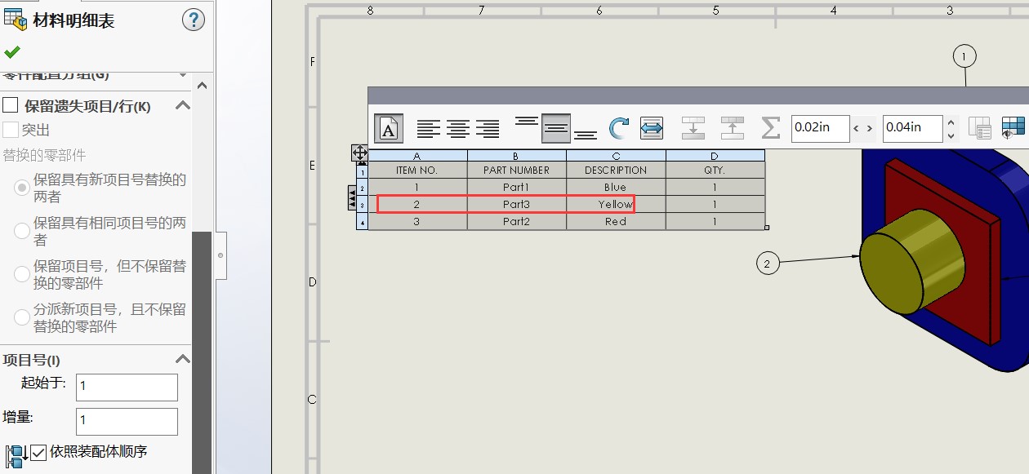Align text to the top of cell
The image size is (1029, 474).
coord(527,122)
